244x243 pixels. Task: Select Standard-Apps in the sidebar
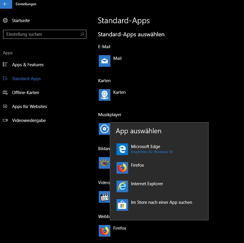(26, 79)
